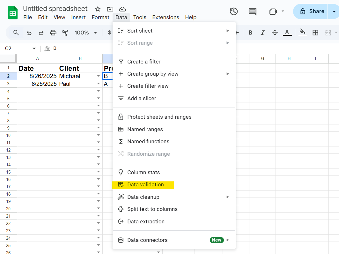Toggle strikethrough formatting

coord(275,33)
